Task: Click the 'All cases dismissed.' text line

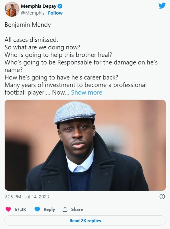Action: click(x=31, y=40)
